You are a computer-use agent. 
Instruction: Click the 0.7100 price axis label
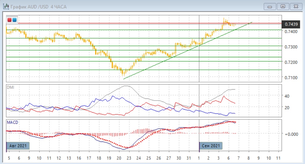(291, 78)
